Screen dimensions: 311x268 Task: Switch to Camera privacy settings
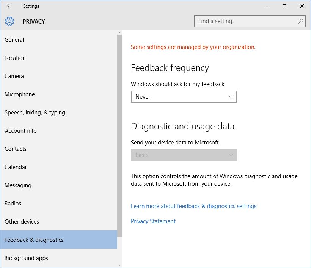coord(14,76)
